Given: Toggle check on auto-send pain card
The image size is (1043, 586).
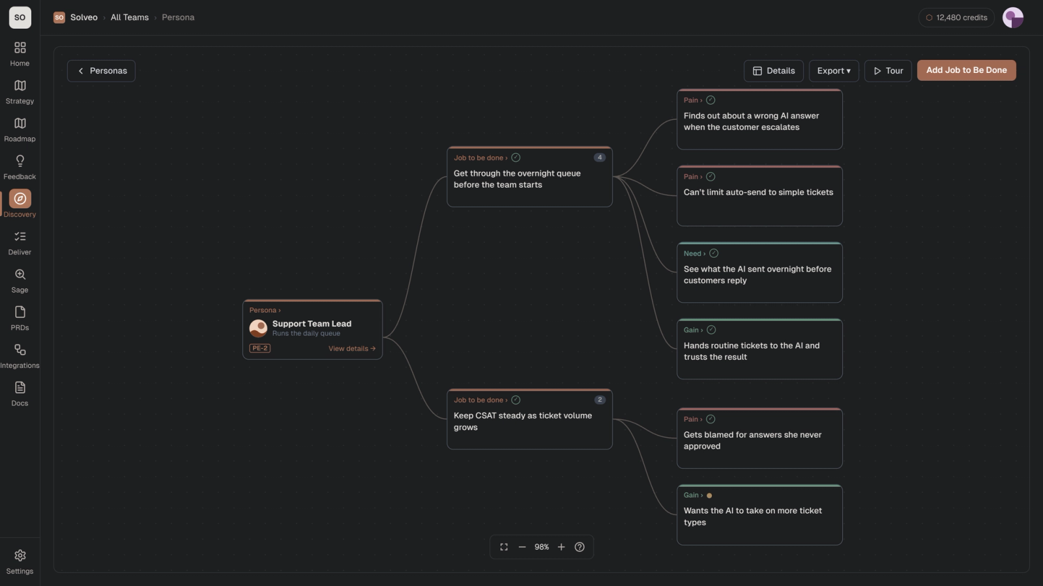Looking at the screenshot, I should click(711, 176).
